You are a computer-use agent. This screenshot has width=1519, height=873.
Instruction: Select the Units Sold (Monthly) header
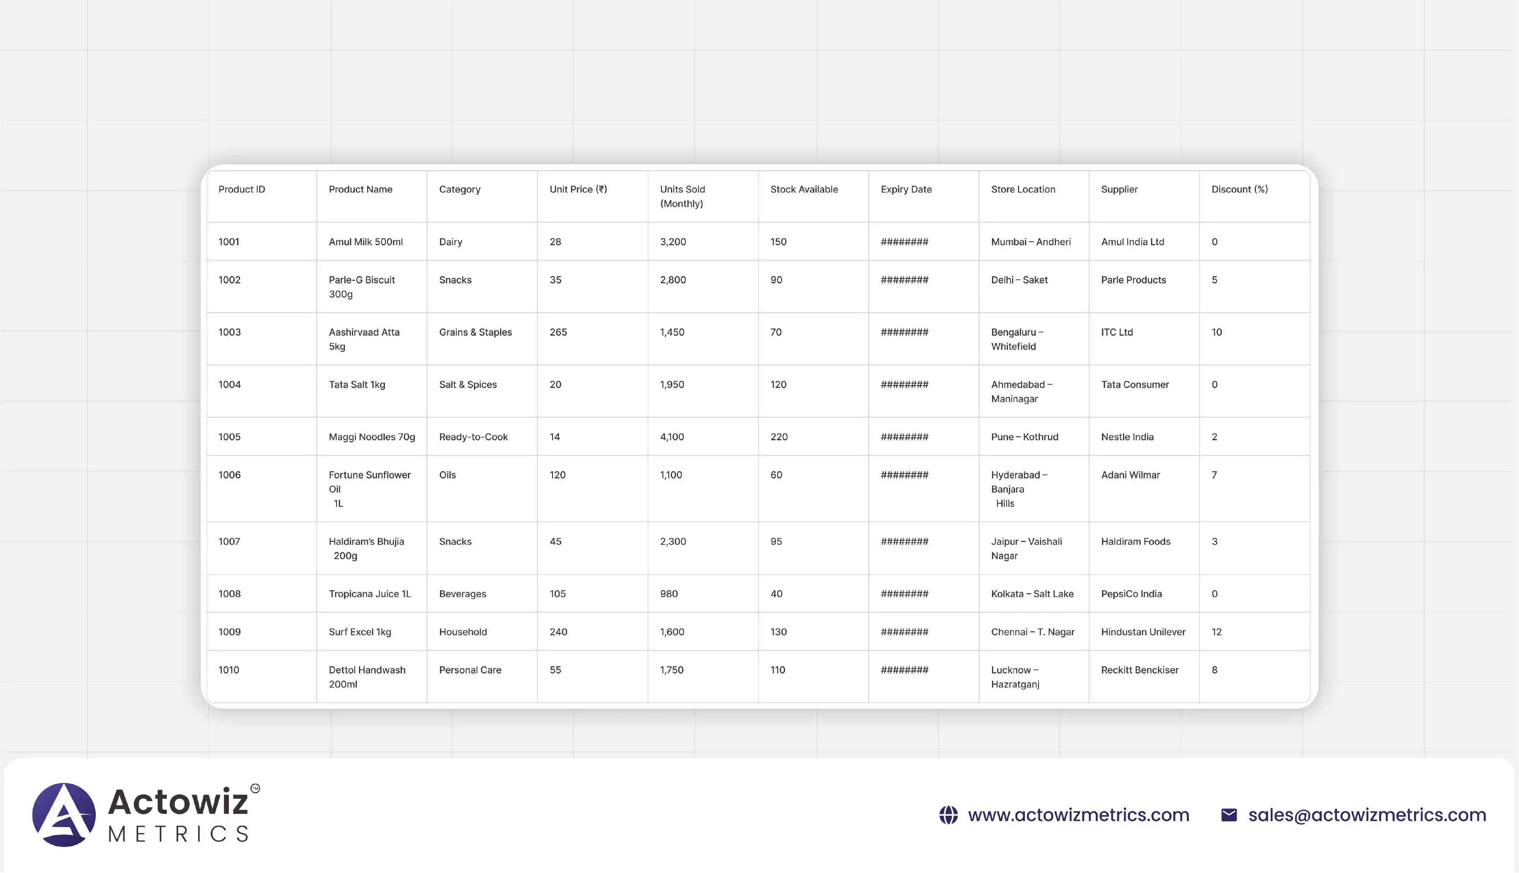click(682, 196)
